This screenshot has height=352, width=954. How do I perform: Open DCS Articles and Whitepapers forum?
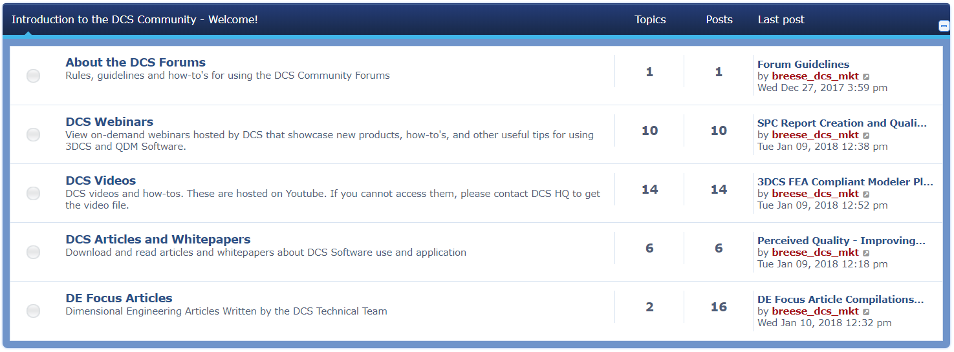point(158,239)
